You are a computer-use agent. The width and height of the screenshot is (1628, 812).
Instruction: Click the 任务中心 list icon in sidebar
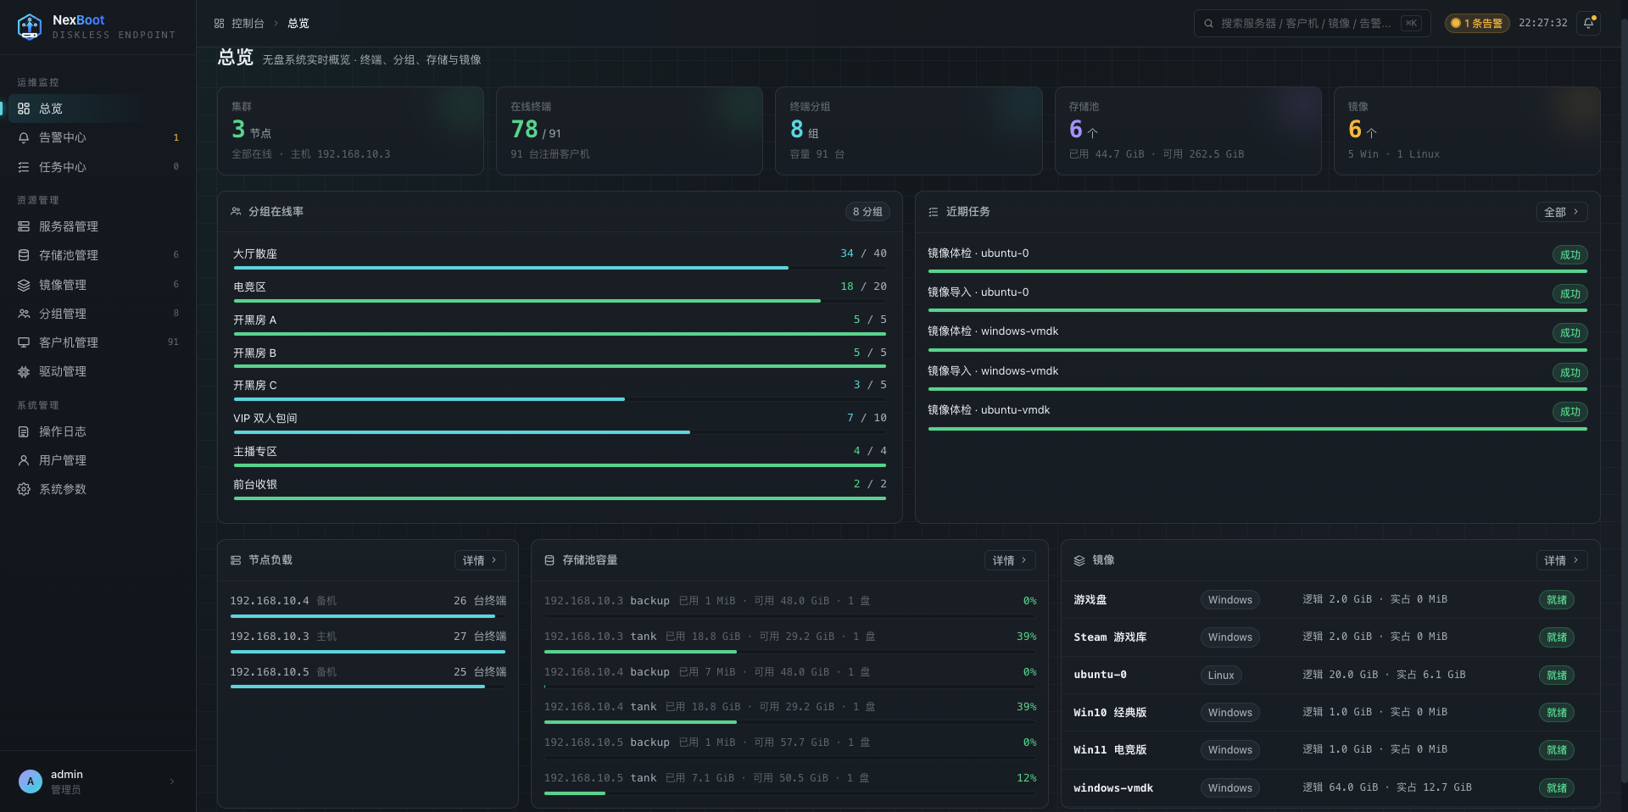pyautogui.click(x=24, y=167)
